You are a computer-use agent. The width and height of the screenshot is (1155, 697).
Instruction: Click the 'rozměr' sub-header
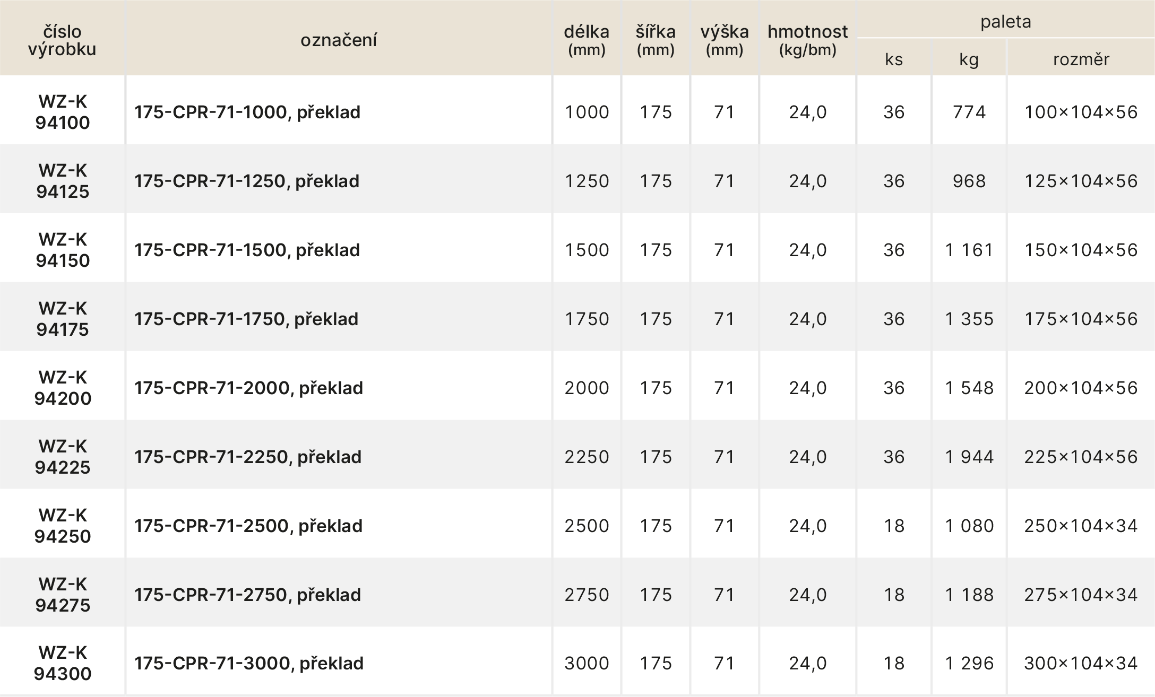[x=1081, y=59]
